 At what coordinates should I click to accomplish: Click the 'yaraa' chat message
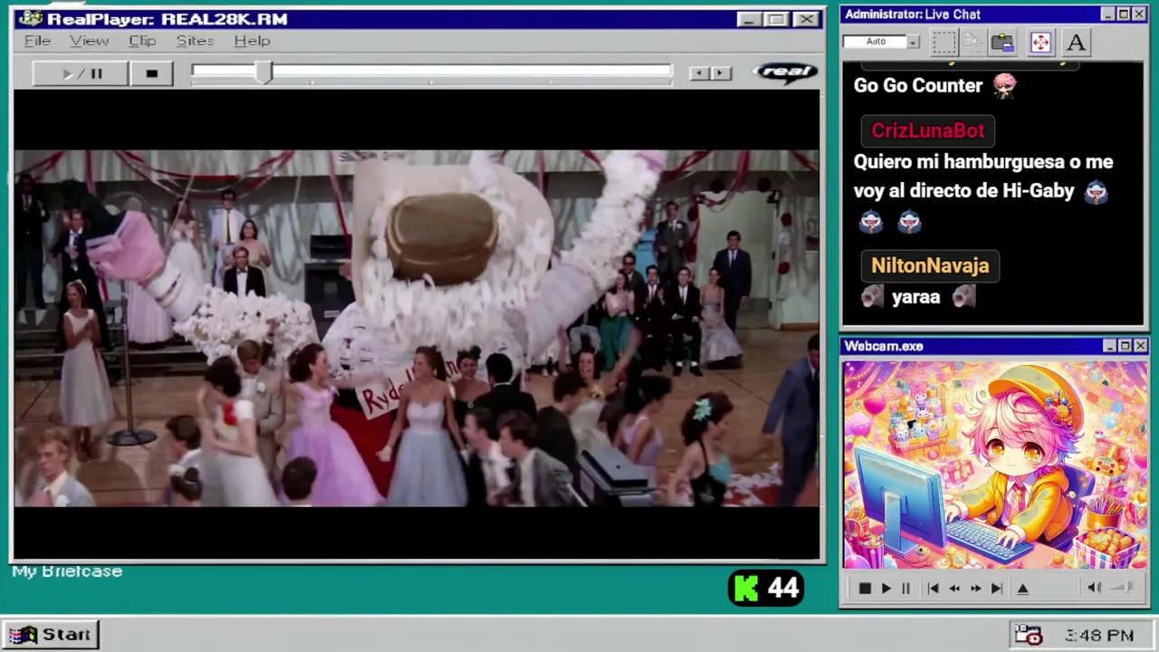tap(915, 297)
